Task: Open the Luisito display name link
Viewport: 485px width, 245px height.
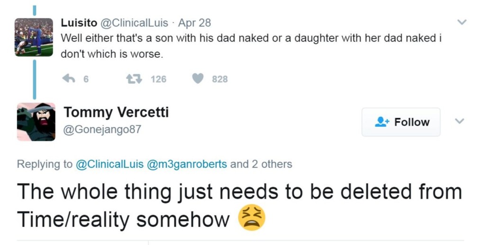Action: coord(78,23)
